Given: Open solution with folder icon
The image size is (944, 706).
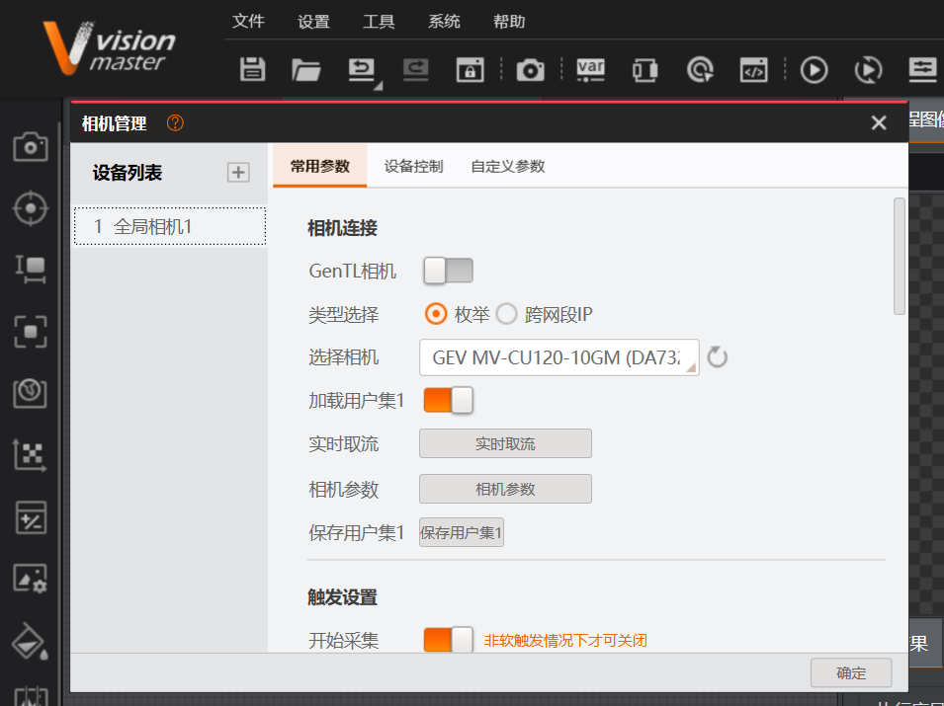Looking at the screenshot, I should (x=305, y=69).
